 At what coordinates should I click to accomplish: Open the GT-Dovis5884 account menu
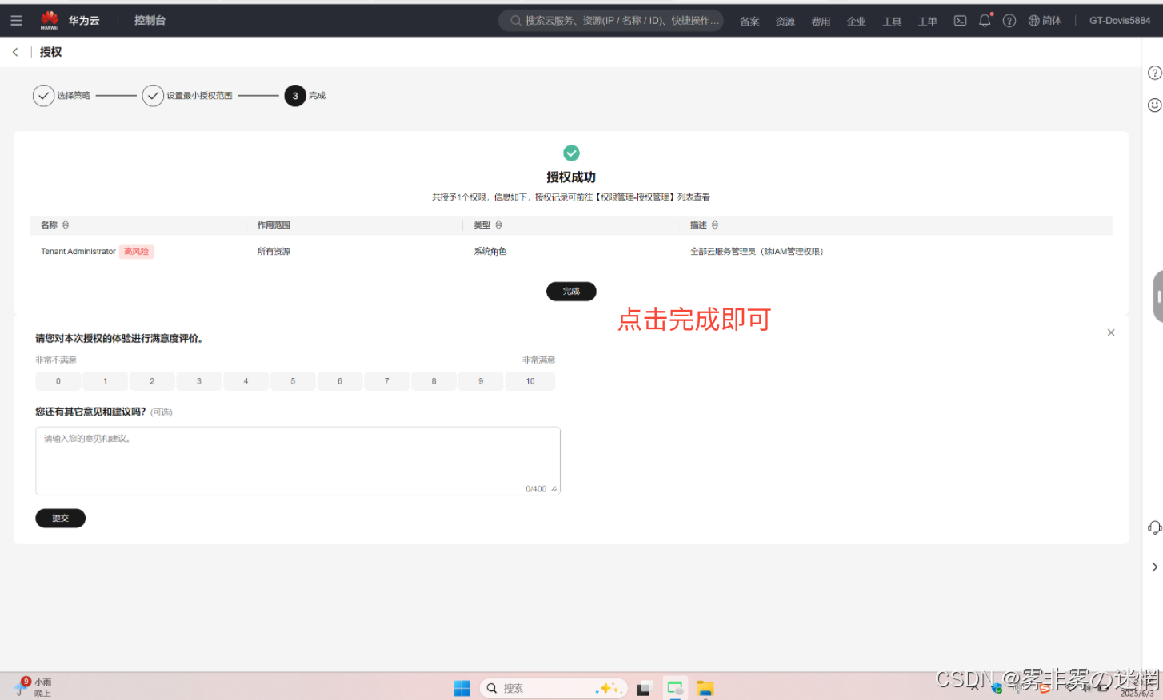1120,21
